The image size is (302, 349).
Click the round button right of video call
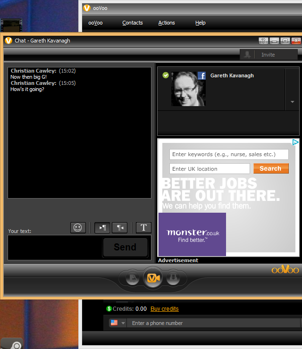click(173, 278)
